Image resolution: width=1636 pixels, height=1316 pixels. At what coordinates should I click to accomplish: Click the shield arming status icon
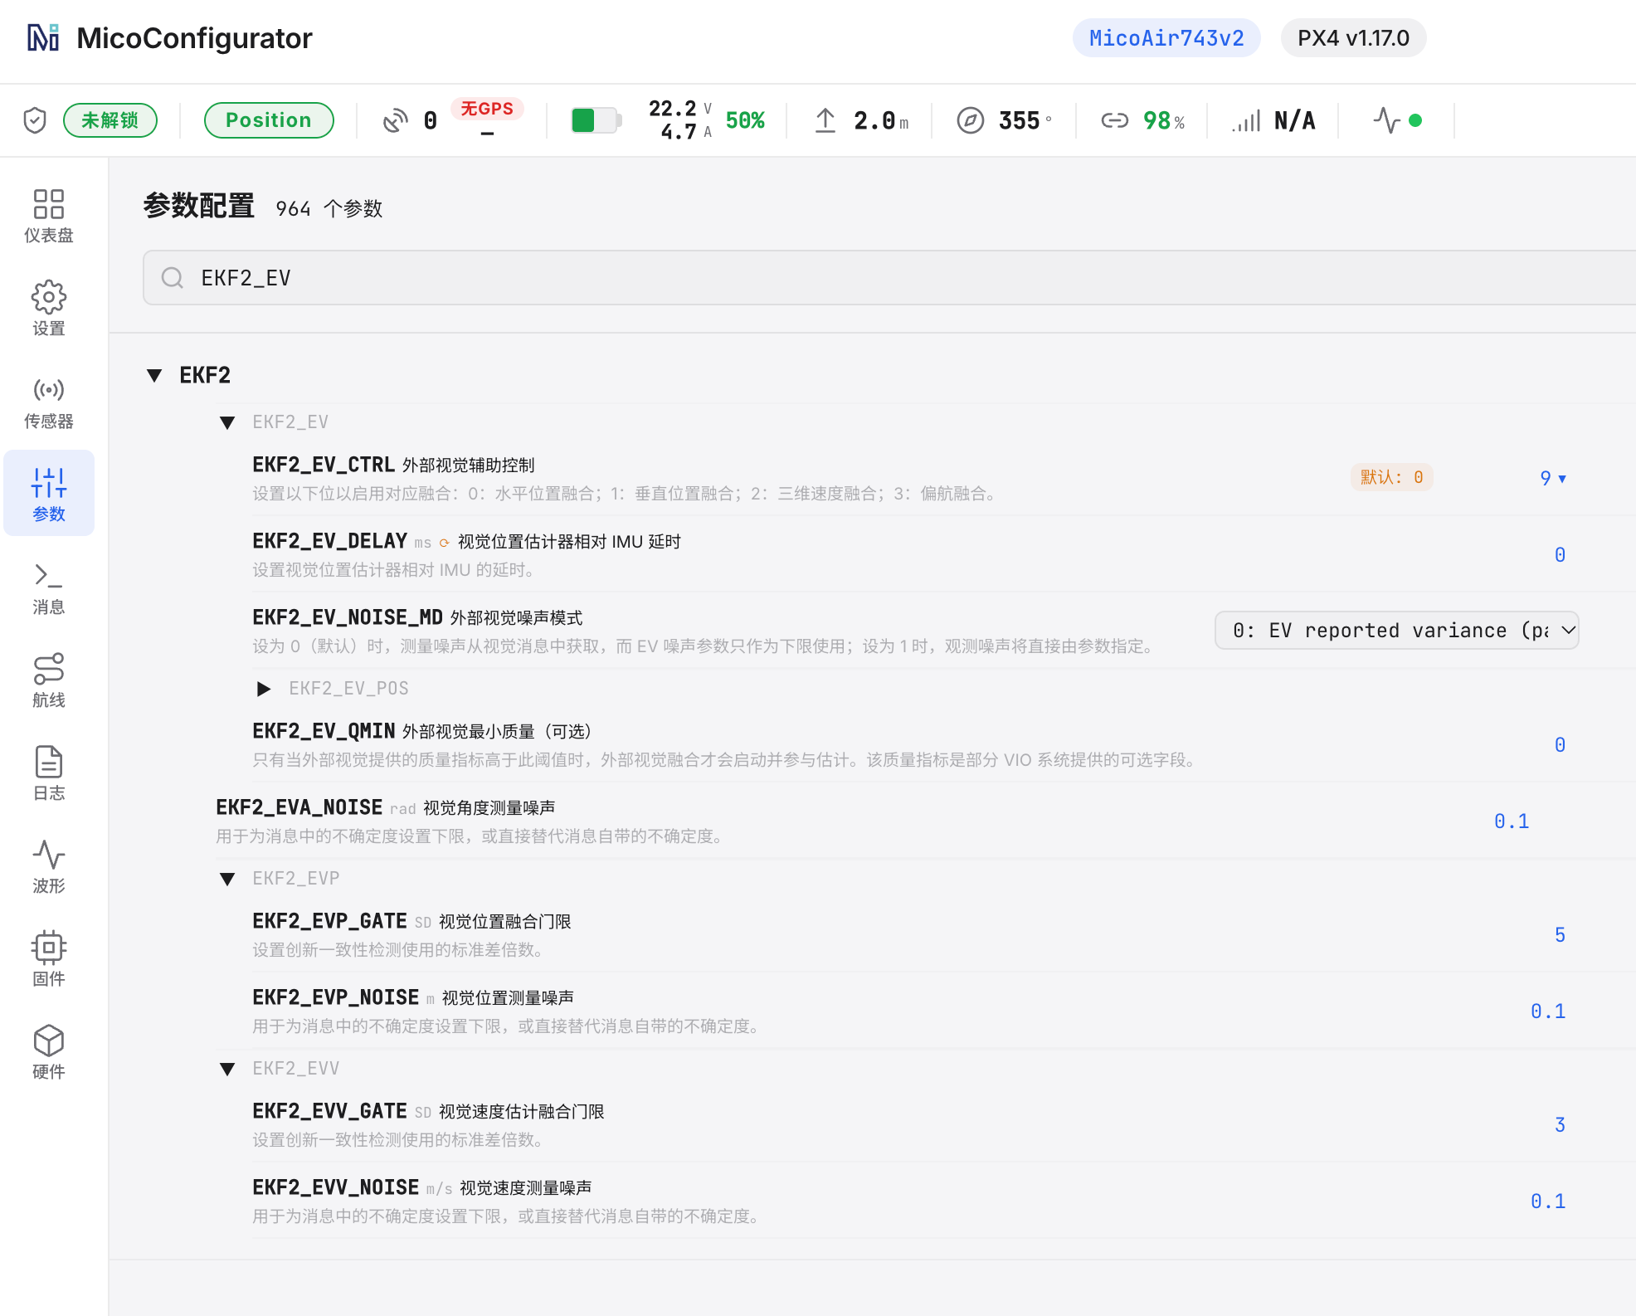(x=35, y=120)
